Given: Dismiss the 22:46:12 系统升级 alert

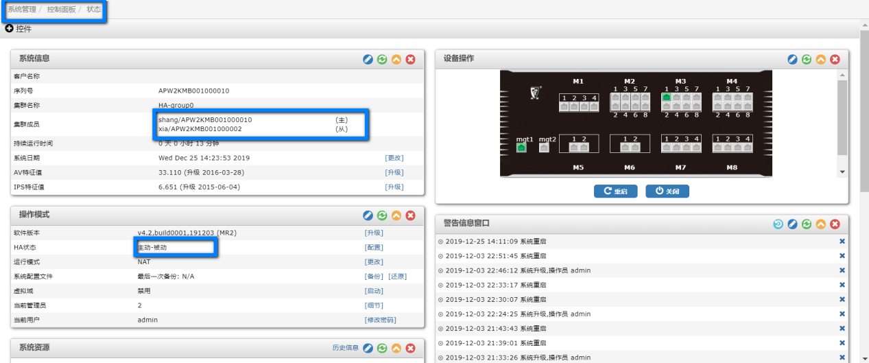Looking at the screenshot, I should [x=842, y=270].
